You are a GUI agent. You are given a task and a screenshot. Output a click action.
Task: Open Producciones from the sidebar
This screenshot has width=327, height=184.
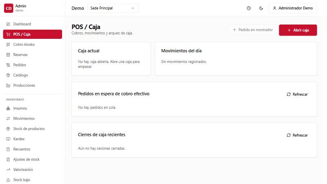click(x=33, y=85)
